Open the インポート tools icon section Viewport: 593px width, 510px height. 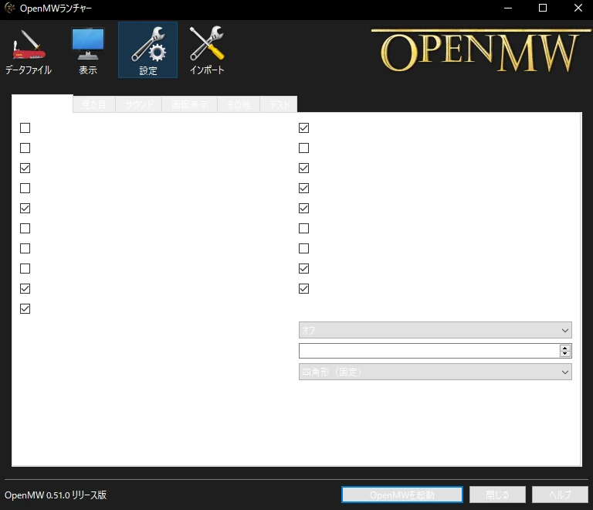click(x=207, y=50)
